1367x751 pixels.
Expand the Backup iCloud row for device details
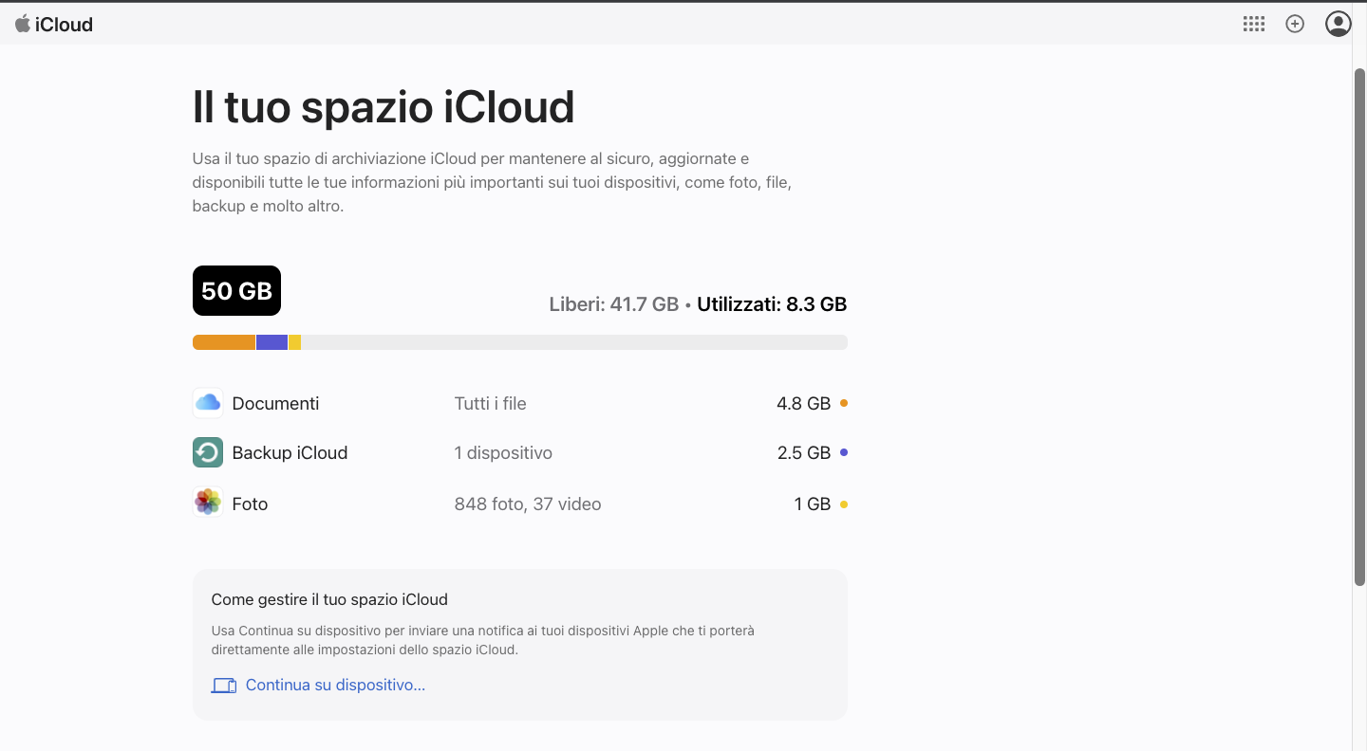click(519, 452)
